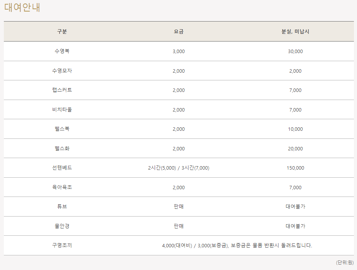Viewport: 357px width, 270px height.
Task: Click 대여불가 in the 튜브 row
Action: (295, 207)
